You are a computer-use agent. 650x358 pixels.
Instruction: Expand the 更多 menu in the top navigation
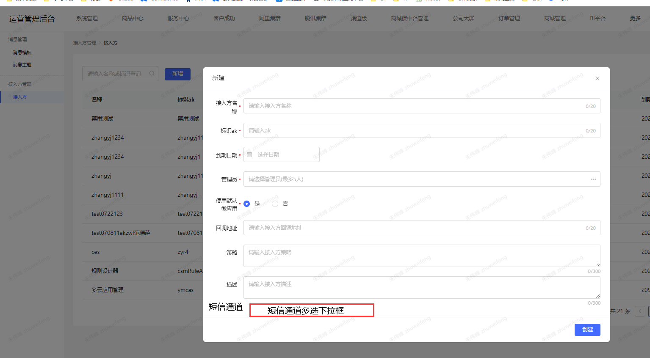pyautogui.click(x=635, y=18)
